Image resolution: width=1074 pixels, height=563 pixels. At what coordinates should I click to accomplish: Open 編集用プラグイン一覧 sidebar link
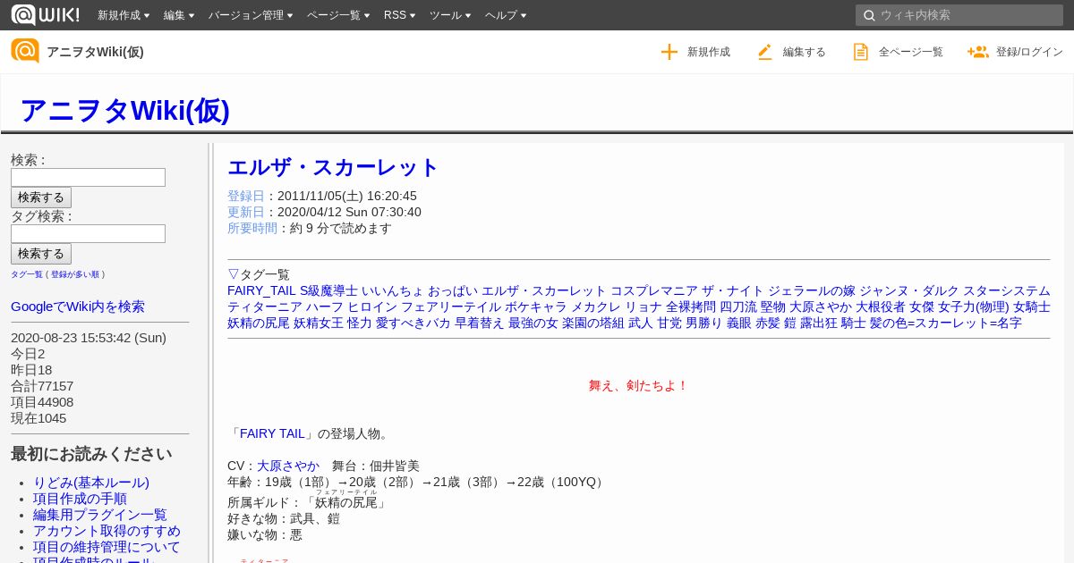(x=100, y=515)
